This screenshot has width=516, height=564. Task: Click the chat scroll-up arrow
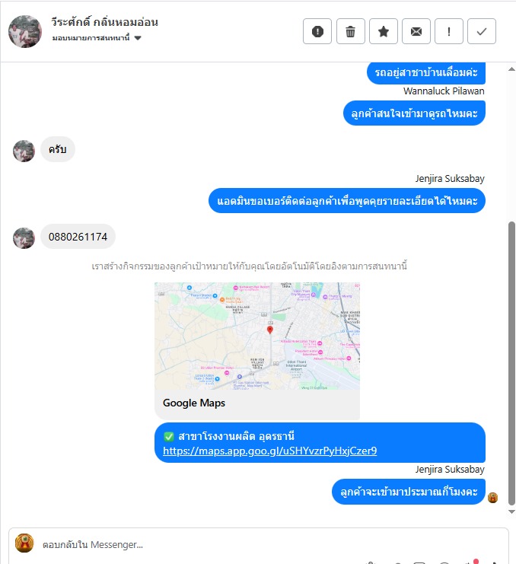click(x=511, y=69)
